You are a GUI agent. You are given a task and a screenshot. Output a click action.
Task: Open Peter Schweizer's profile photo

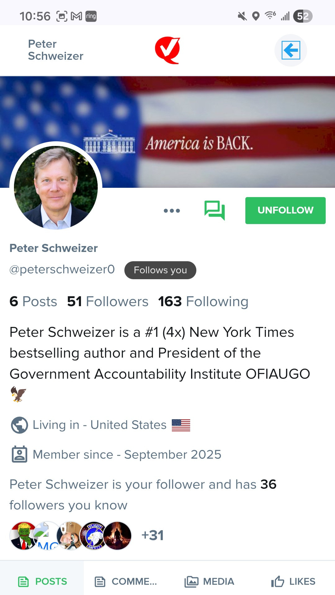pyautogui.click(x=56, y=187)
